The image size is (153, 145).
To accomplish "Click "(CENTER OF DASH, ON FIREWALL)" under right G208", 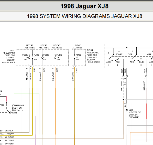I will click(135, 115).
